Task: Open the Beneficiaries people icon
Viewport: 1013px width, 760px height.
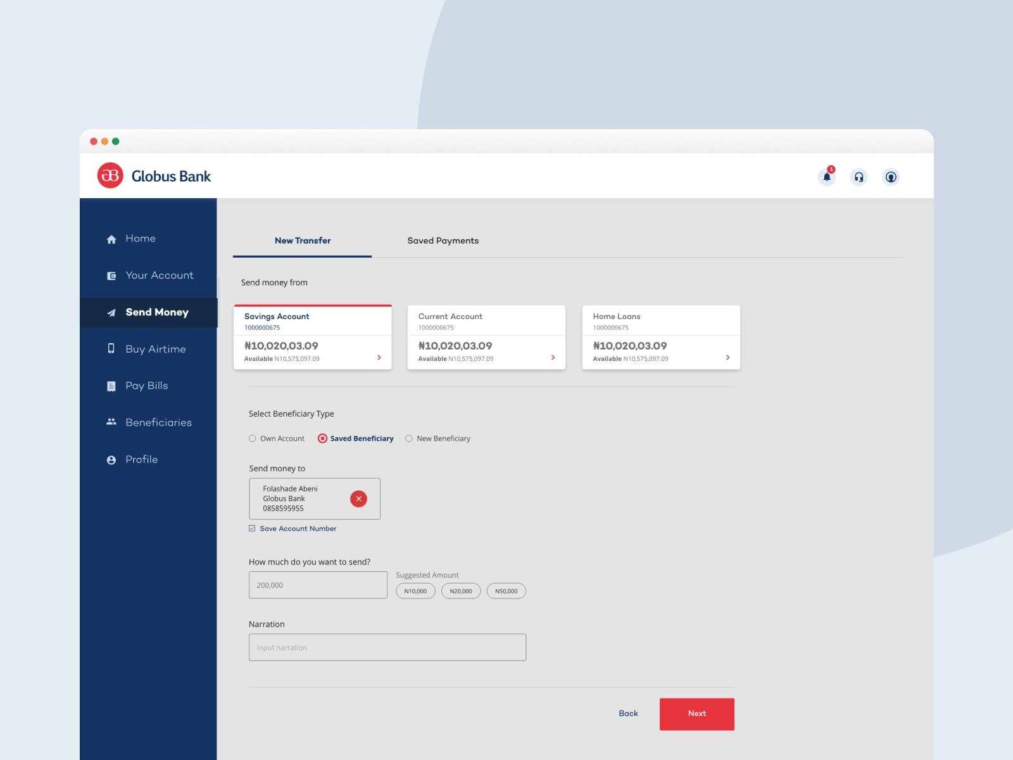Action: (111, 422)
